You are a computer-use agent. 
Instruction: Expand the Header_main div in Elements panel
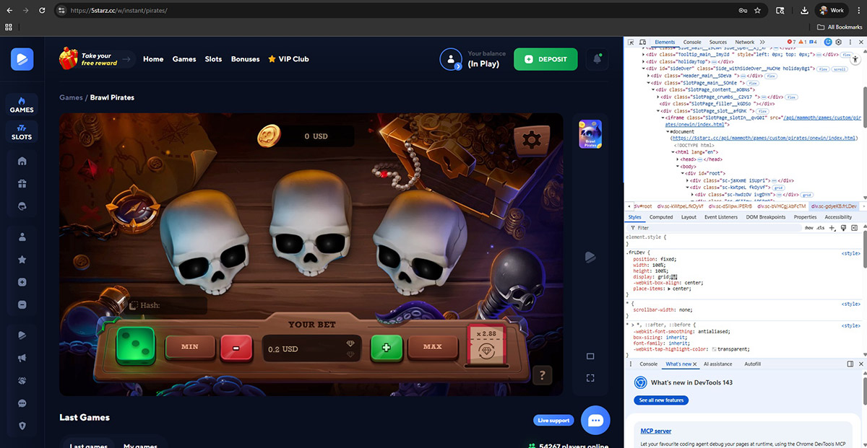649,76
